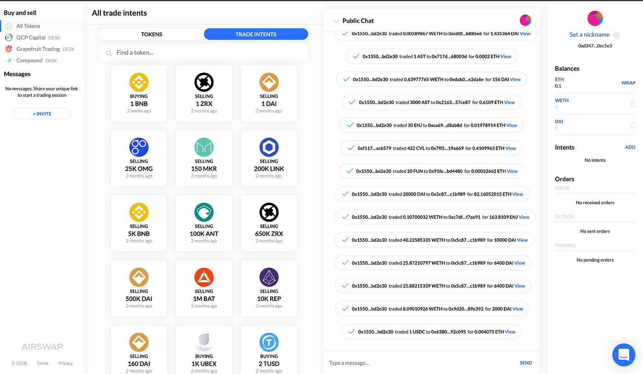Click View on the 20000 DAI trade
Image resolution: width=643 pixels, height=374 pixels.
[x=518, y=194]
